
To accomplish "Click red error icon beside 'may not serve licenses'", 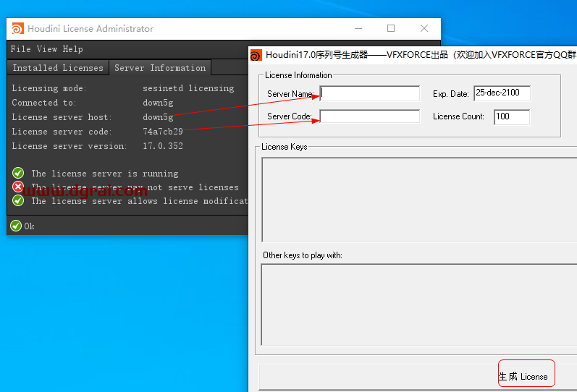I will tap(18, 187).
